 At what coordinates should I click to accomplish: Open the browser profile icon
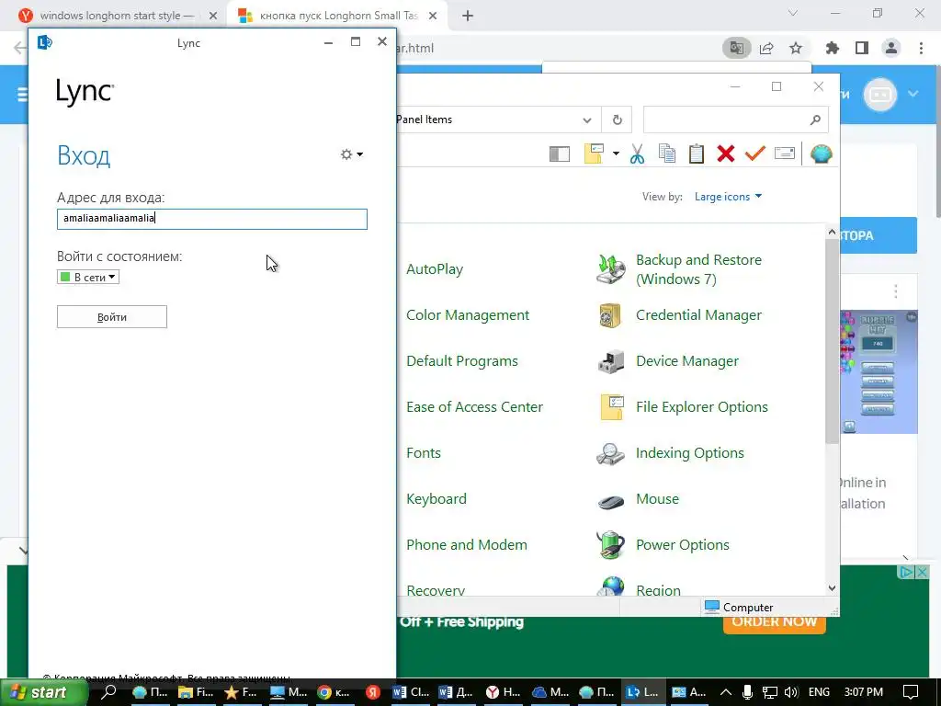891,48
